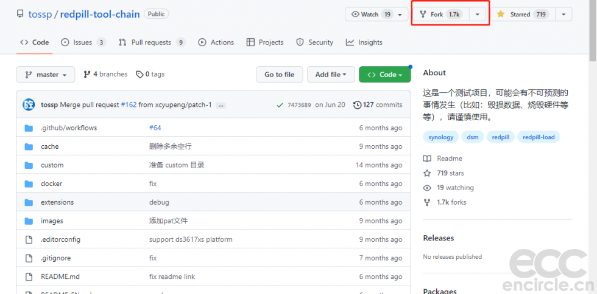597x294 pixels.
Task: Click the green check status icon
Action: (x=280, y=105)
